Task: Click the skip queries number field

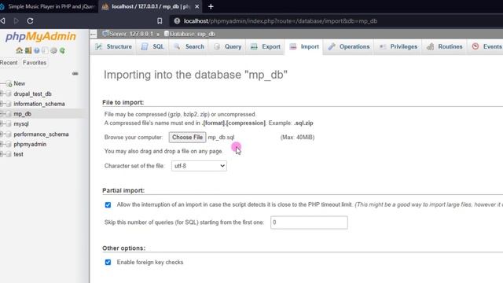Action: [309, 222]
